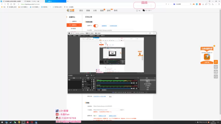Unlock the text source in OBS sources

coord(94,80)
